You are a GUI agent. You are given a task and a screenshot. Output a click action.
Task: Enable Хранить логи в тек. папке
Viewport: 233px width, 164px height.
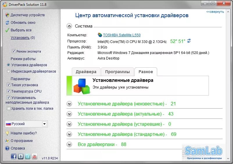click(8, 108)
